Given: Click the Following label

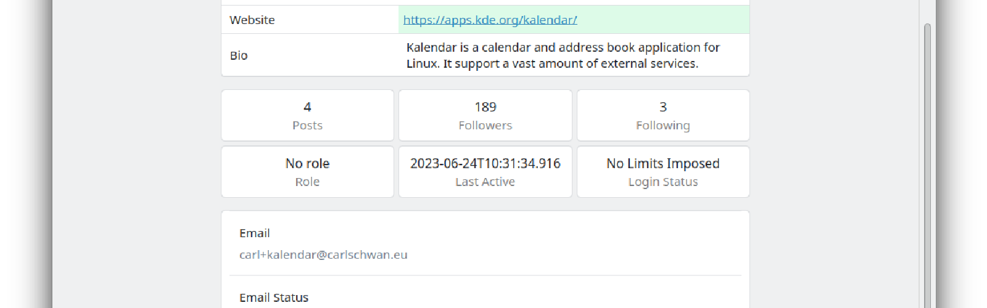Looking at the screenshot, I should click(663, 126).
